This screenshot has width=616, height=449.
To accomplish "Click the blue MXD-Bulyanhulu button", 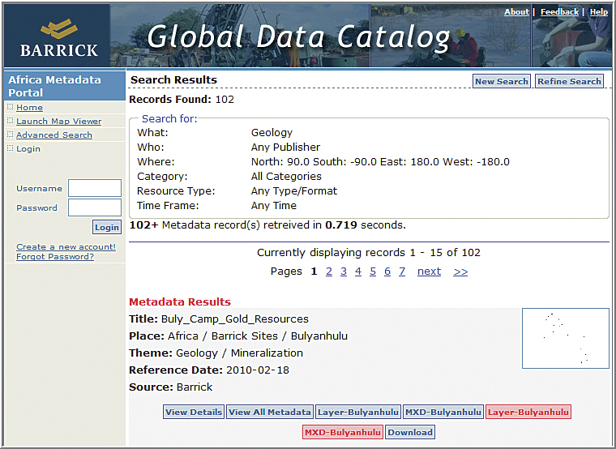I will coord(443,412).
